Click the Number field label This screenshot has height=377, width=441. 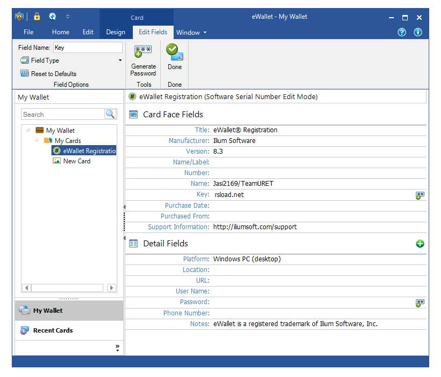tap(197, 173)
